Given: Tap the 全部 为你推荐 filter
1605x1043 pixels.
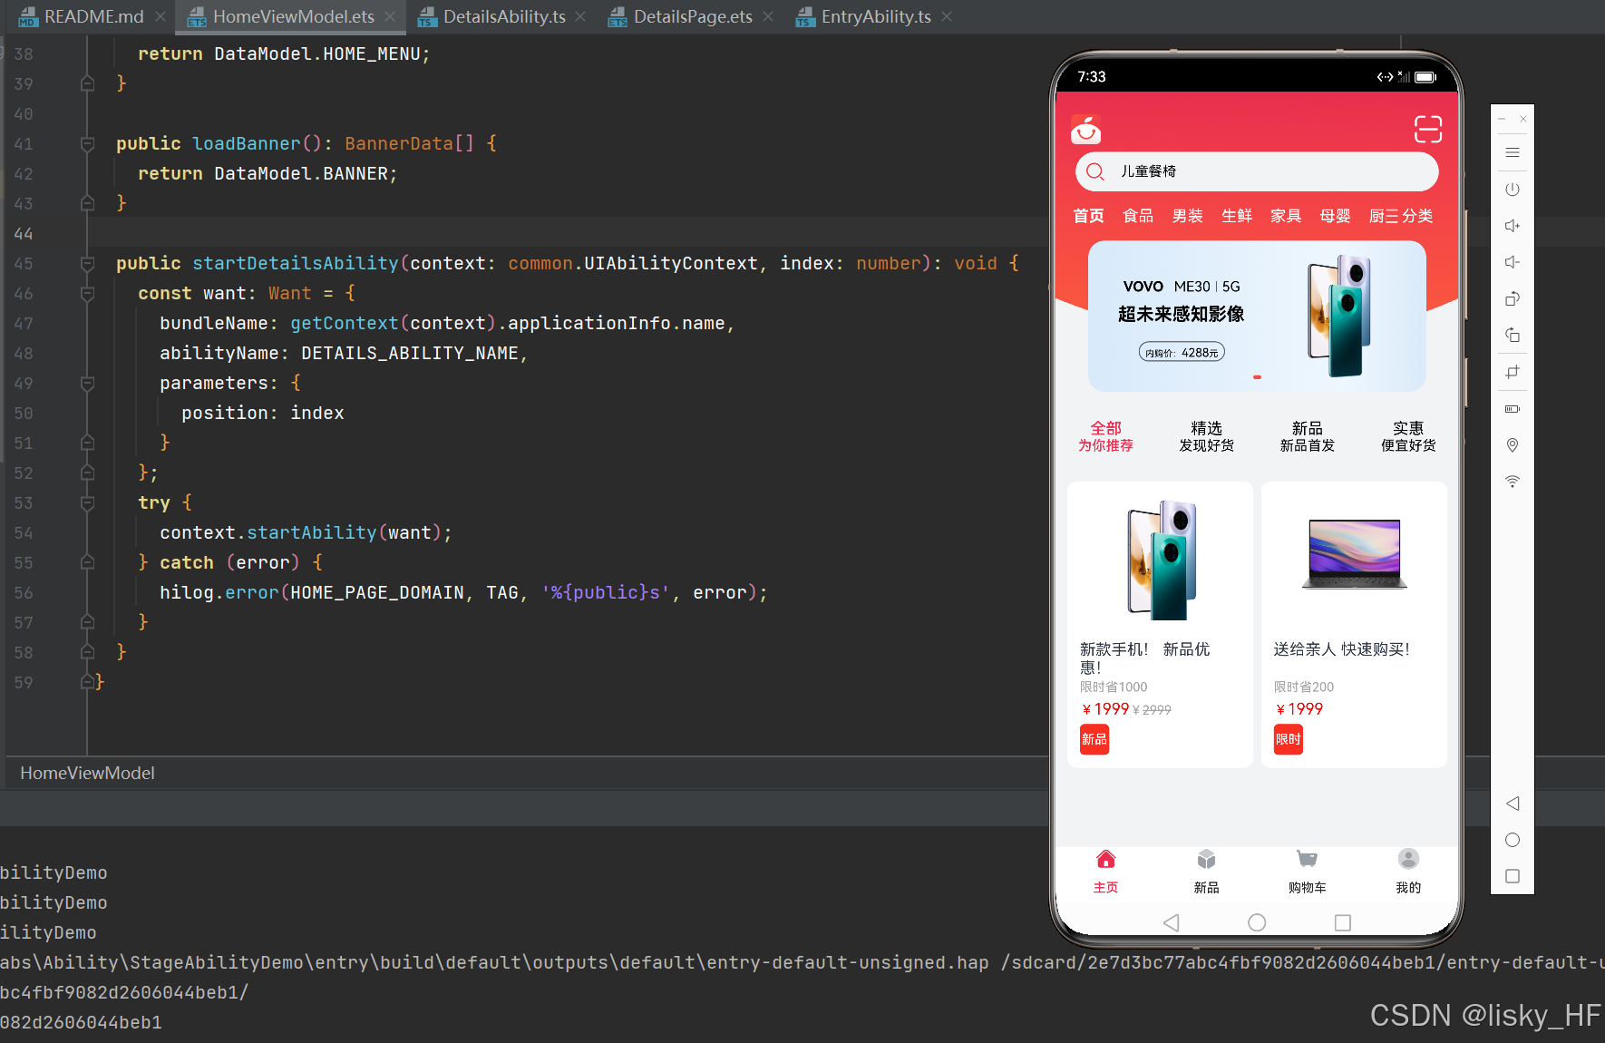Looking at the screenshot, I should click(1105, 436).
